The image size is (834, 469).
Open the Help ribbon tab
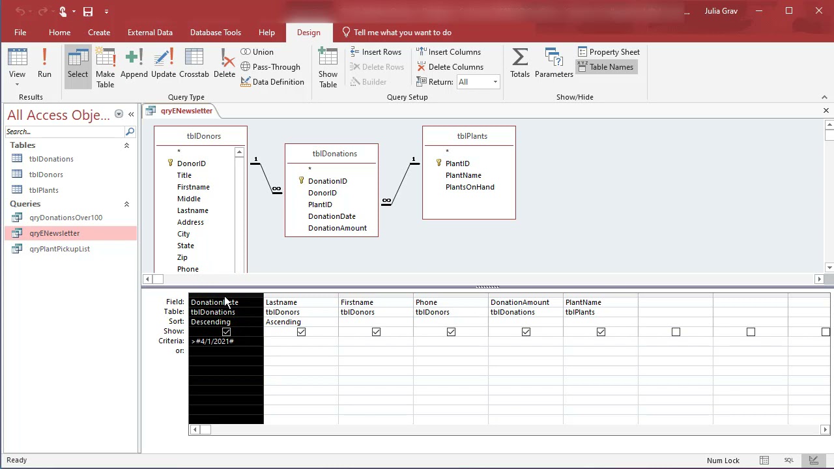266,33
